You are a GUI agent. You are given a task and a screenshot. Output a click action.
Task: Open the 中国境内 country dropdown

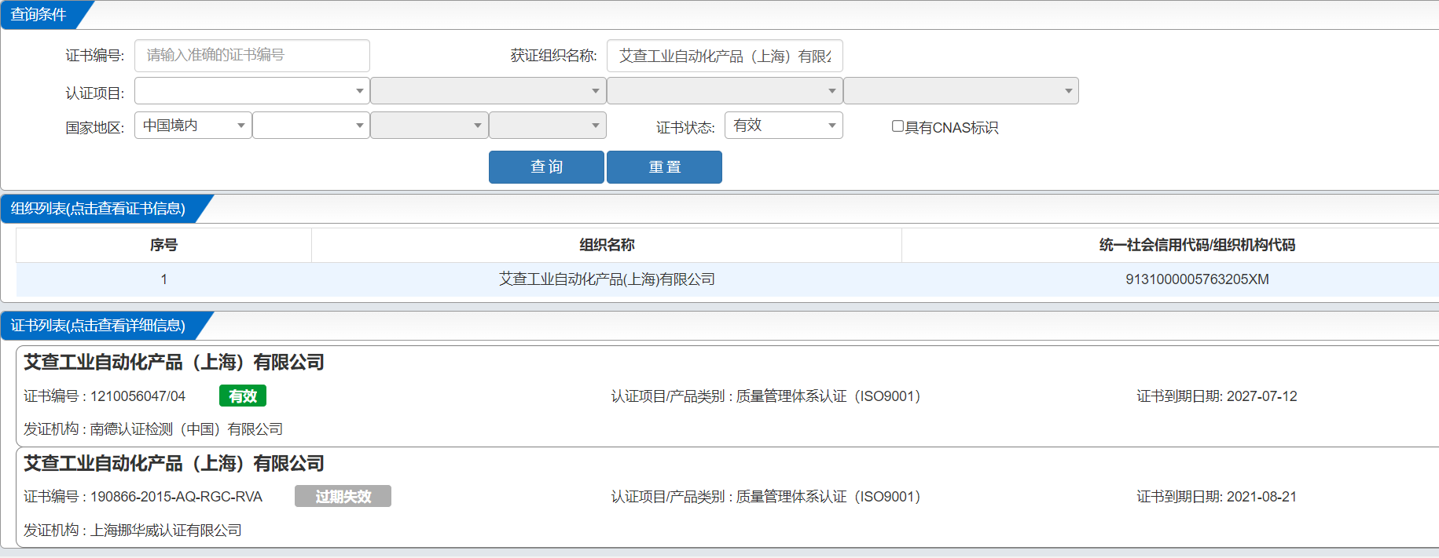(x=193, y=126)
